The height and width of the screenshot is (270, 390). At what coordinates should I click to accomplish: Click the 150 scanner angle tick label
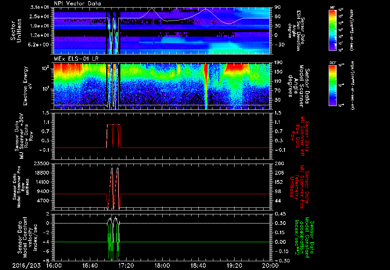279,72
